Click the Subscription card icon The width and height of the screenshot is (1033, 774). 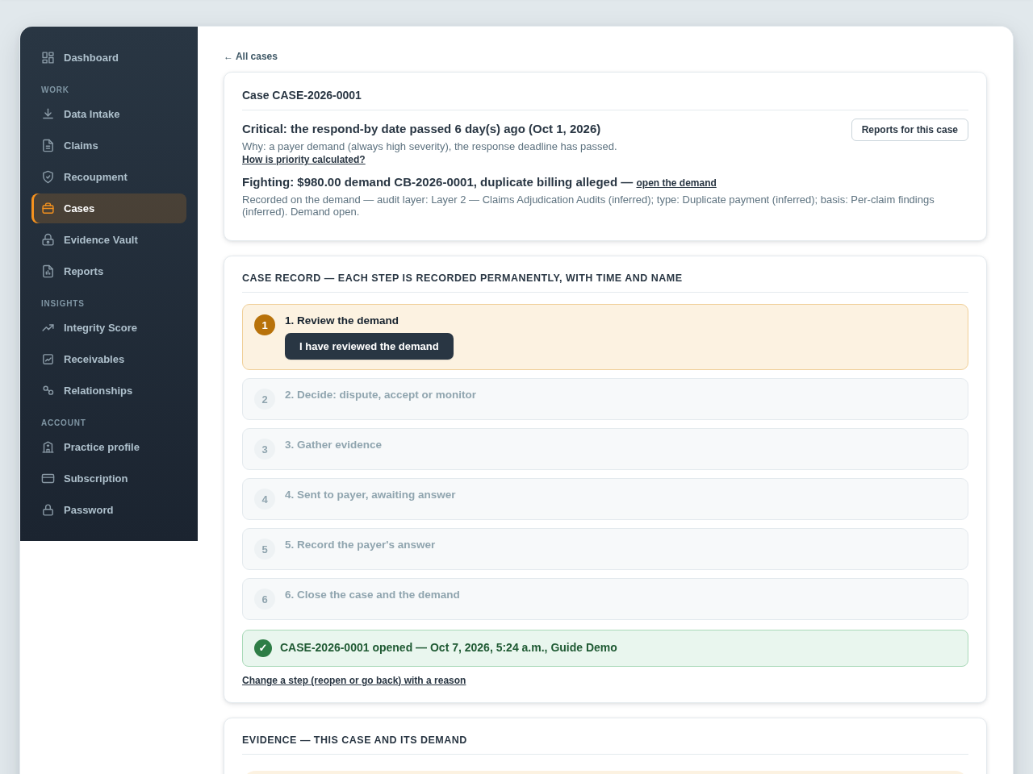pyautogui.click(x=48, y=479)
